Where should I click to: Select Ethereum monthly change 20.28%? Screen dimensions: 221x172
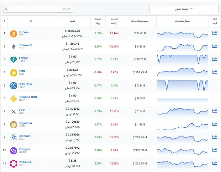(x=114, y=47)
